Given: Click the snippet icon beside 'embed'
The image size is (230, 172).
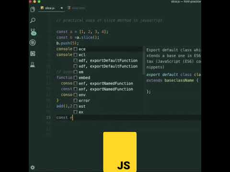Looking at the screenshot, I should [x=75, y=78].
